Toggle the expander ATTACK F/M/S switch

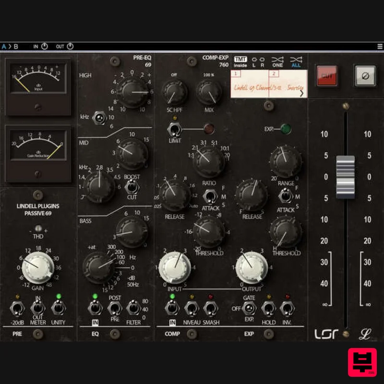(x=286, y=196)
